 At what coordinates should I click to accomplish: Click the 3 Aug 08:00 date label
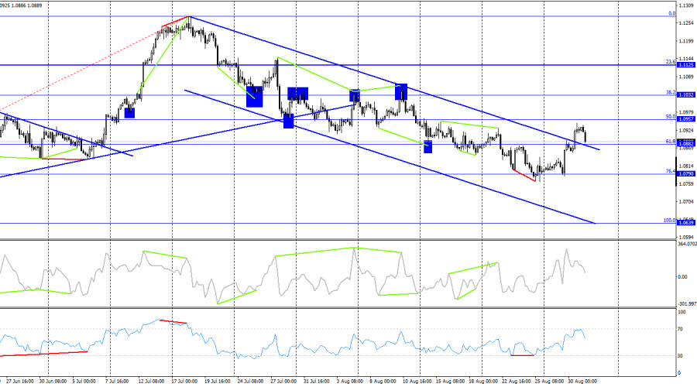coord(349,382)
